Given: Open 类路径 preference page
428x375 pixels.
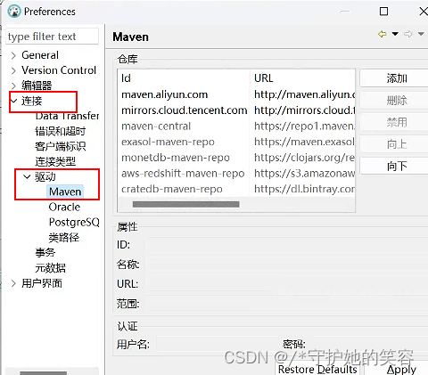Looking at the screenshot, I should click(64, 238).
